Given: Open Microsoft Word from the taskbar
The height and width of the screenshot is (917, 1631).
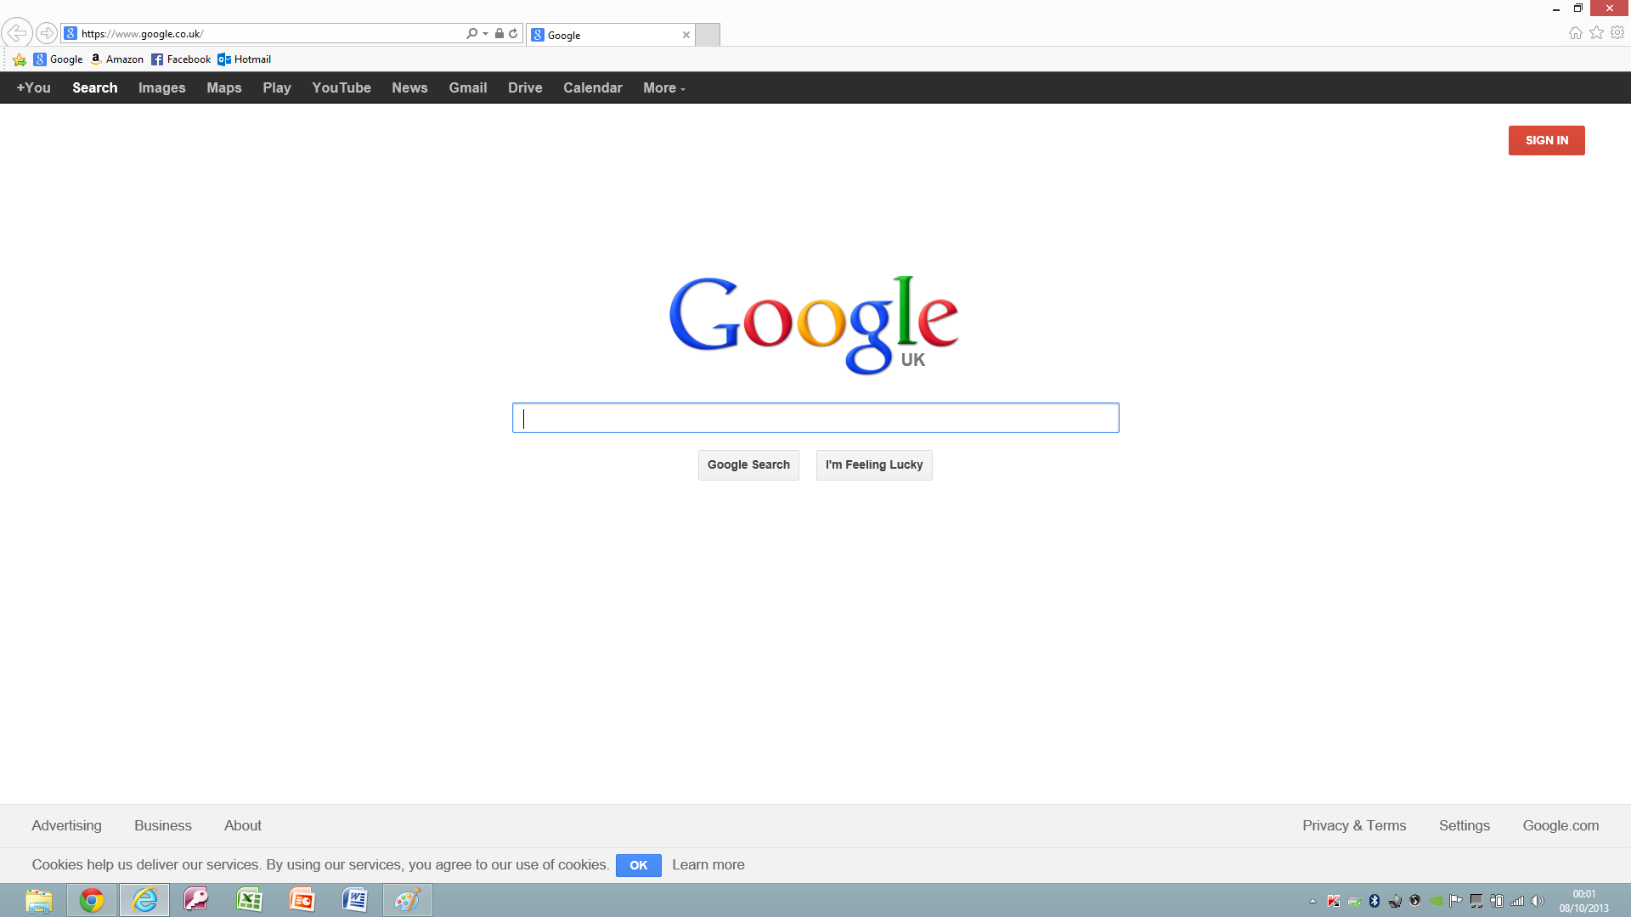Looking at the screenshot, I should [354, 900].
